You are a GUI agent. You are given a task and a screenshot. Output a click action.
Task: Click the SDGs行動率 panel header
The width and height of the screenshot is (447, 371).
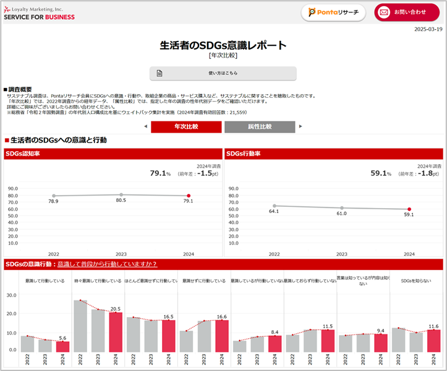point(334,154)
